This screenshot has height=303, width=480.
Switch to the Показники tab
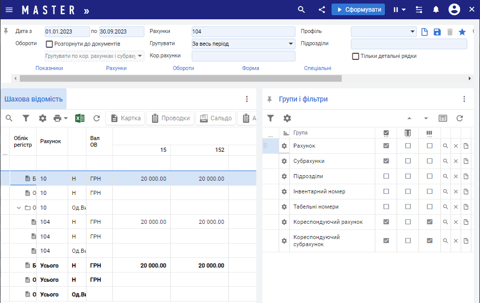click(49, 68)
